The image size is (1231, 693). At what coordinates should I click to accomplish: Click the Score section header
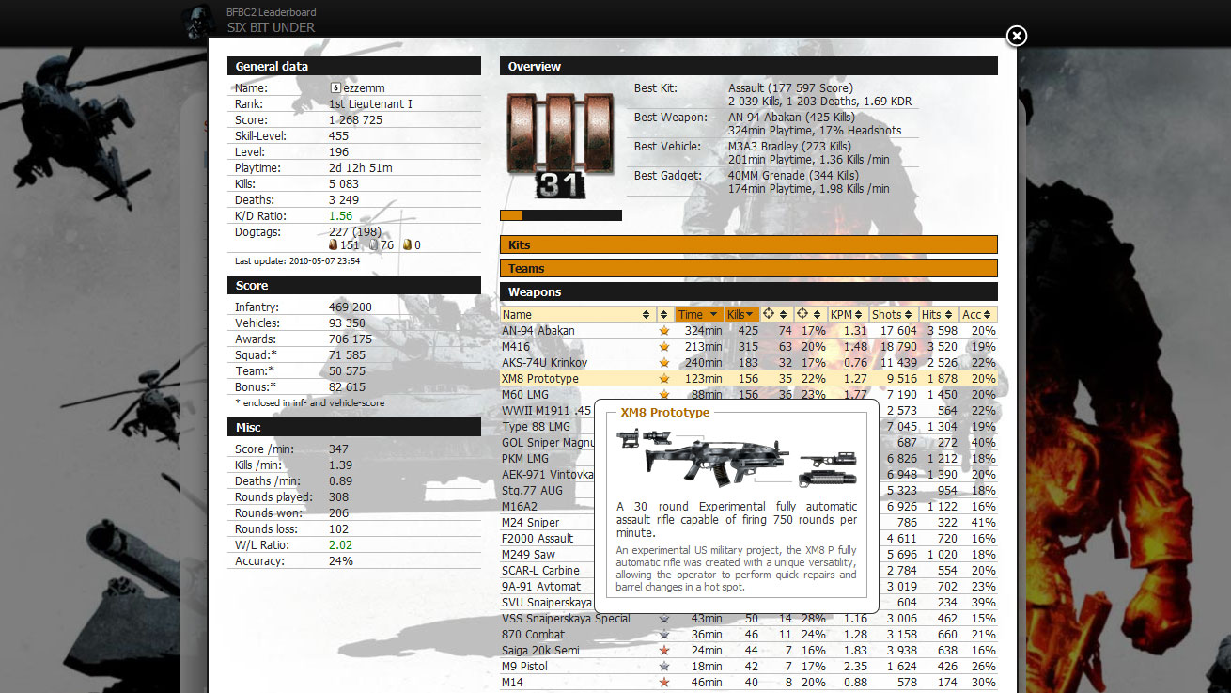tap(353, 285)
